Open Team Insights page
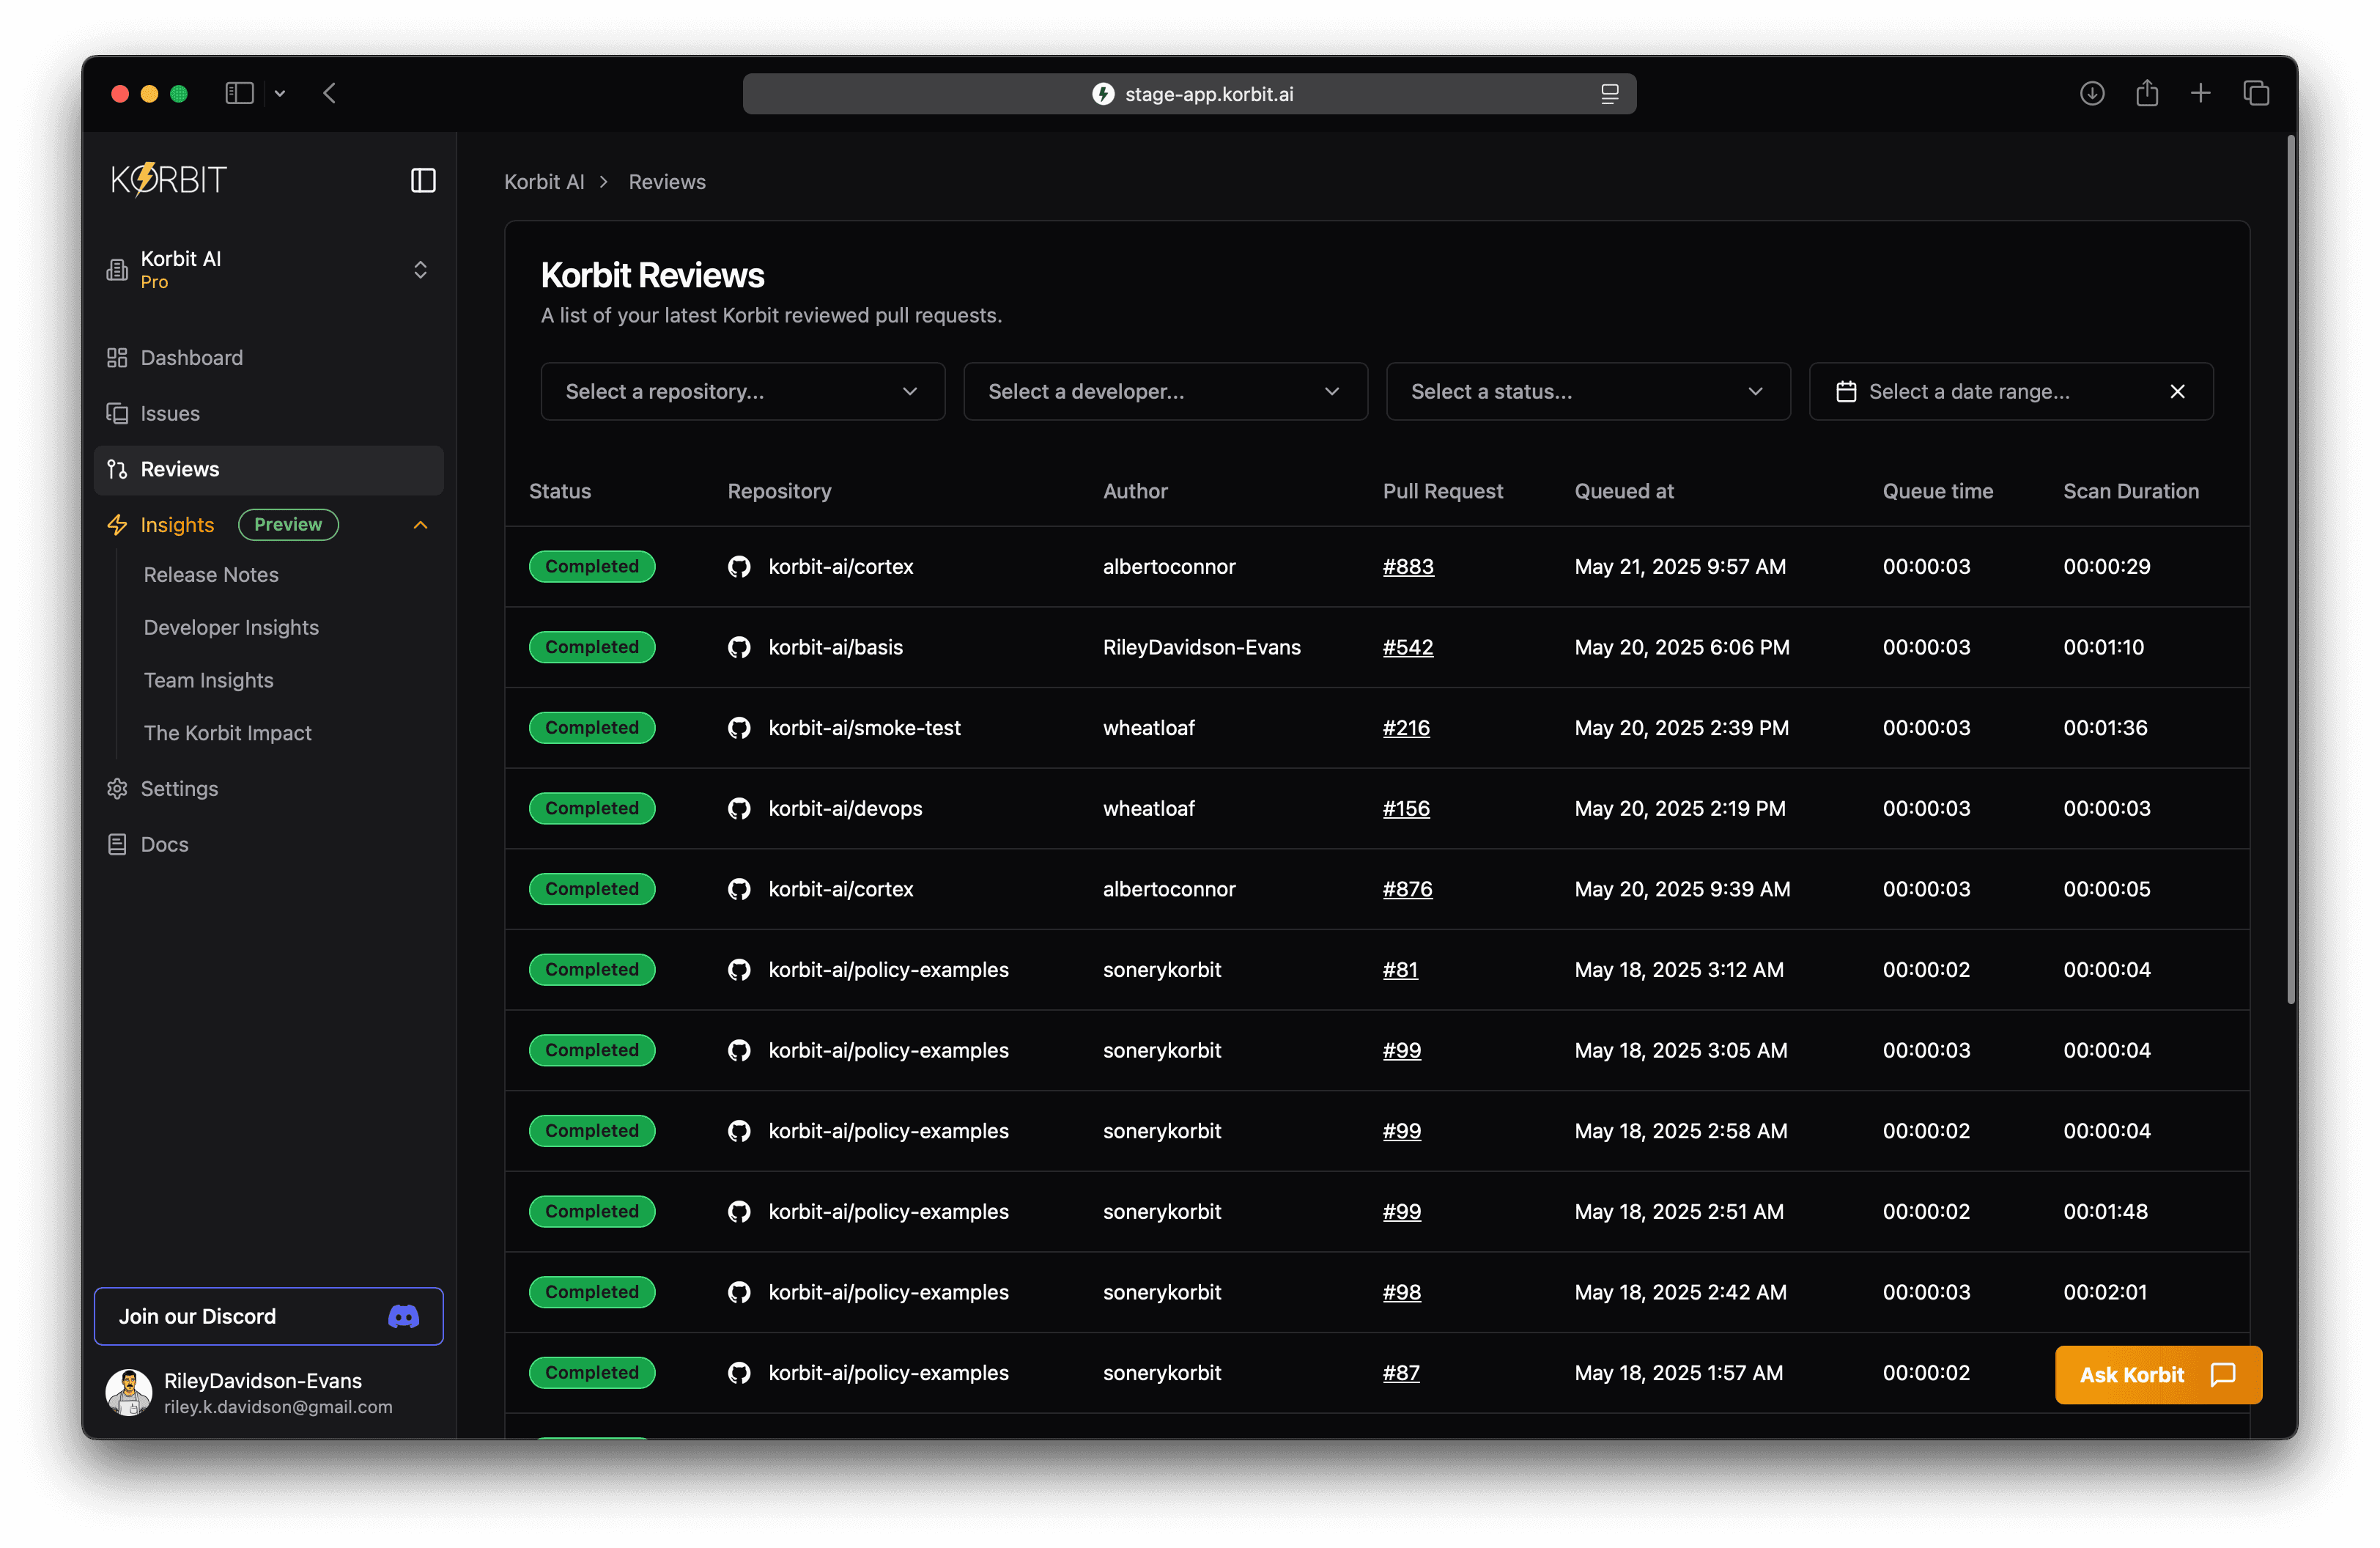Image resolution: width=2380 pixels, height=1548 pixels. click(208, 680)
